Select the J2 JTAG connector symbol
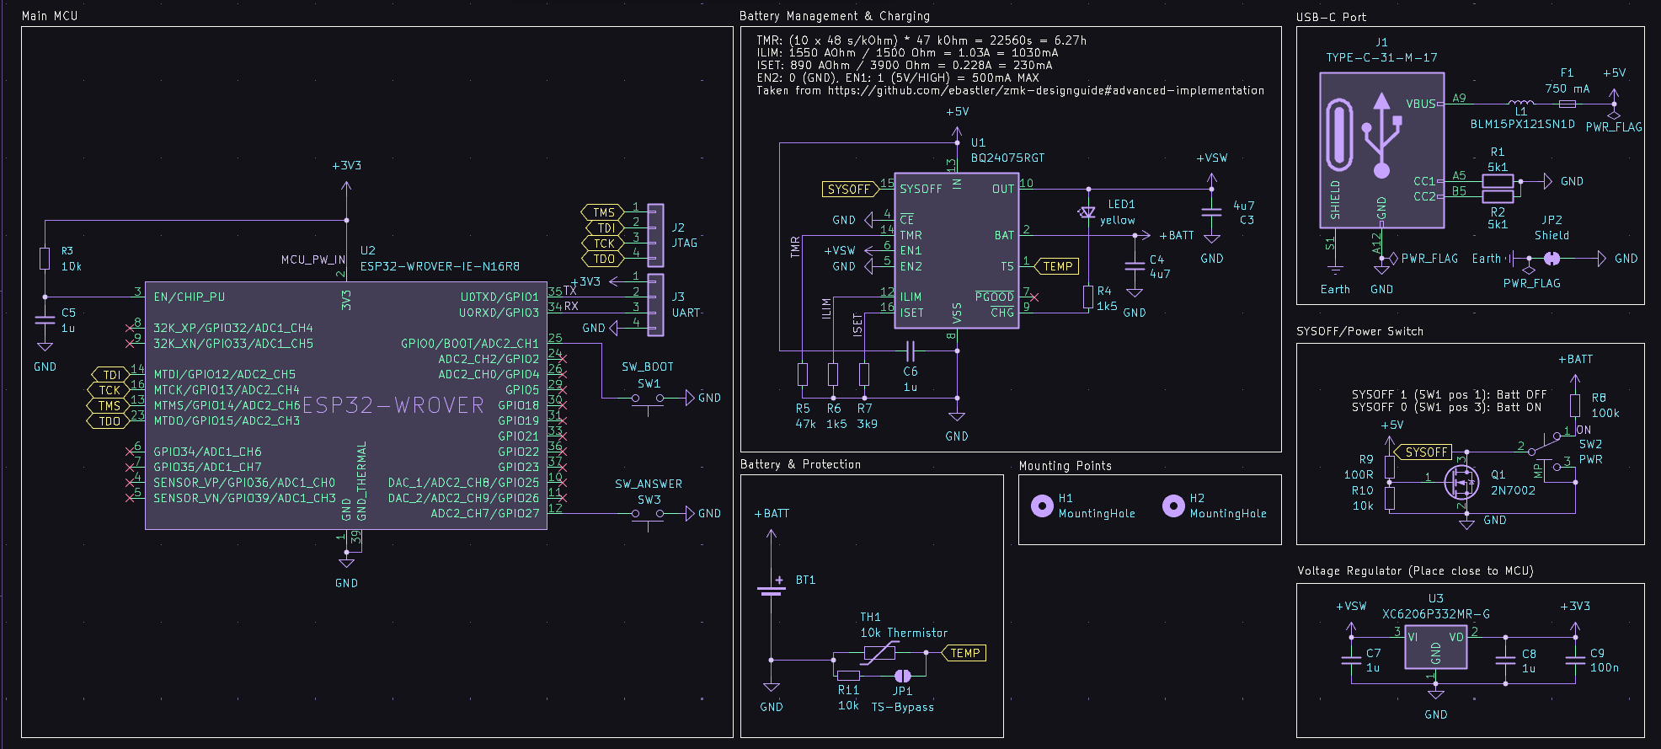The image size is (1661, 749). (655, 235)
